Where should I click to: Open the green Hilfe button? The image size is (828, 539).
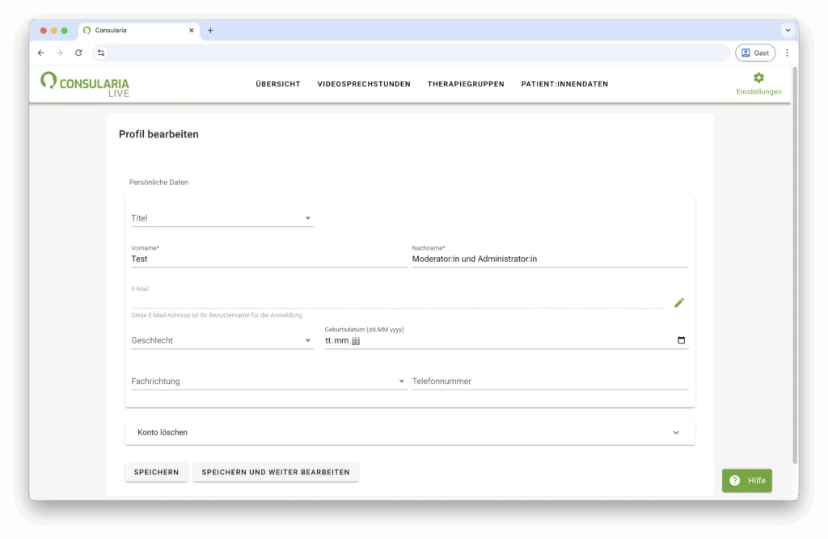(x=747, y=481)
